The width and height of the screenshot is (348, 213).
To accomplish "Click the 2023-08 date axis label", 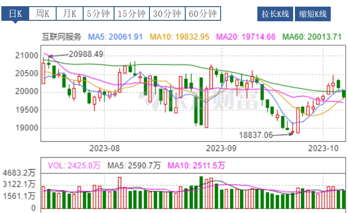I will click(105, 147).
